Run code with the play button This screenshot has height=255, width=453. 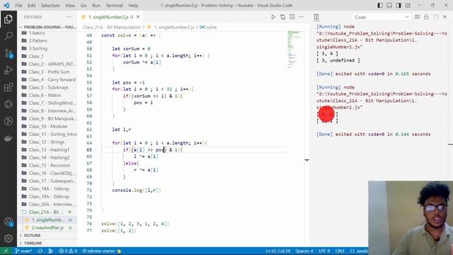273,17
